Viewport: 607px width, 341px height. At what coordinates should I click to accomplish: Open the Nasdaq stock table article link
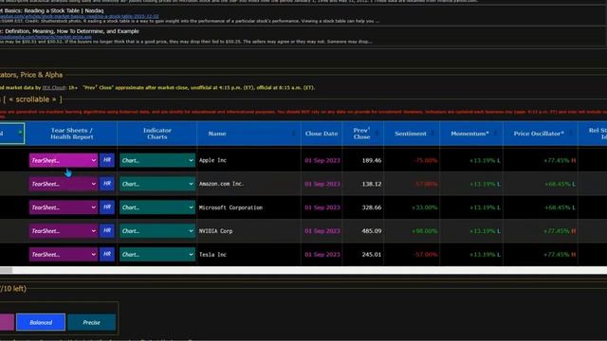pyautogui.click(x=80, y=16)
